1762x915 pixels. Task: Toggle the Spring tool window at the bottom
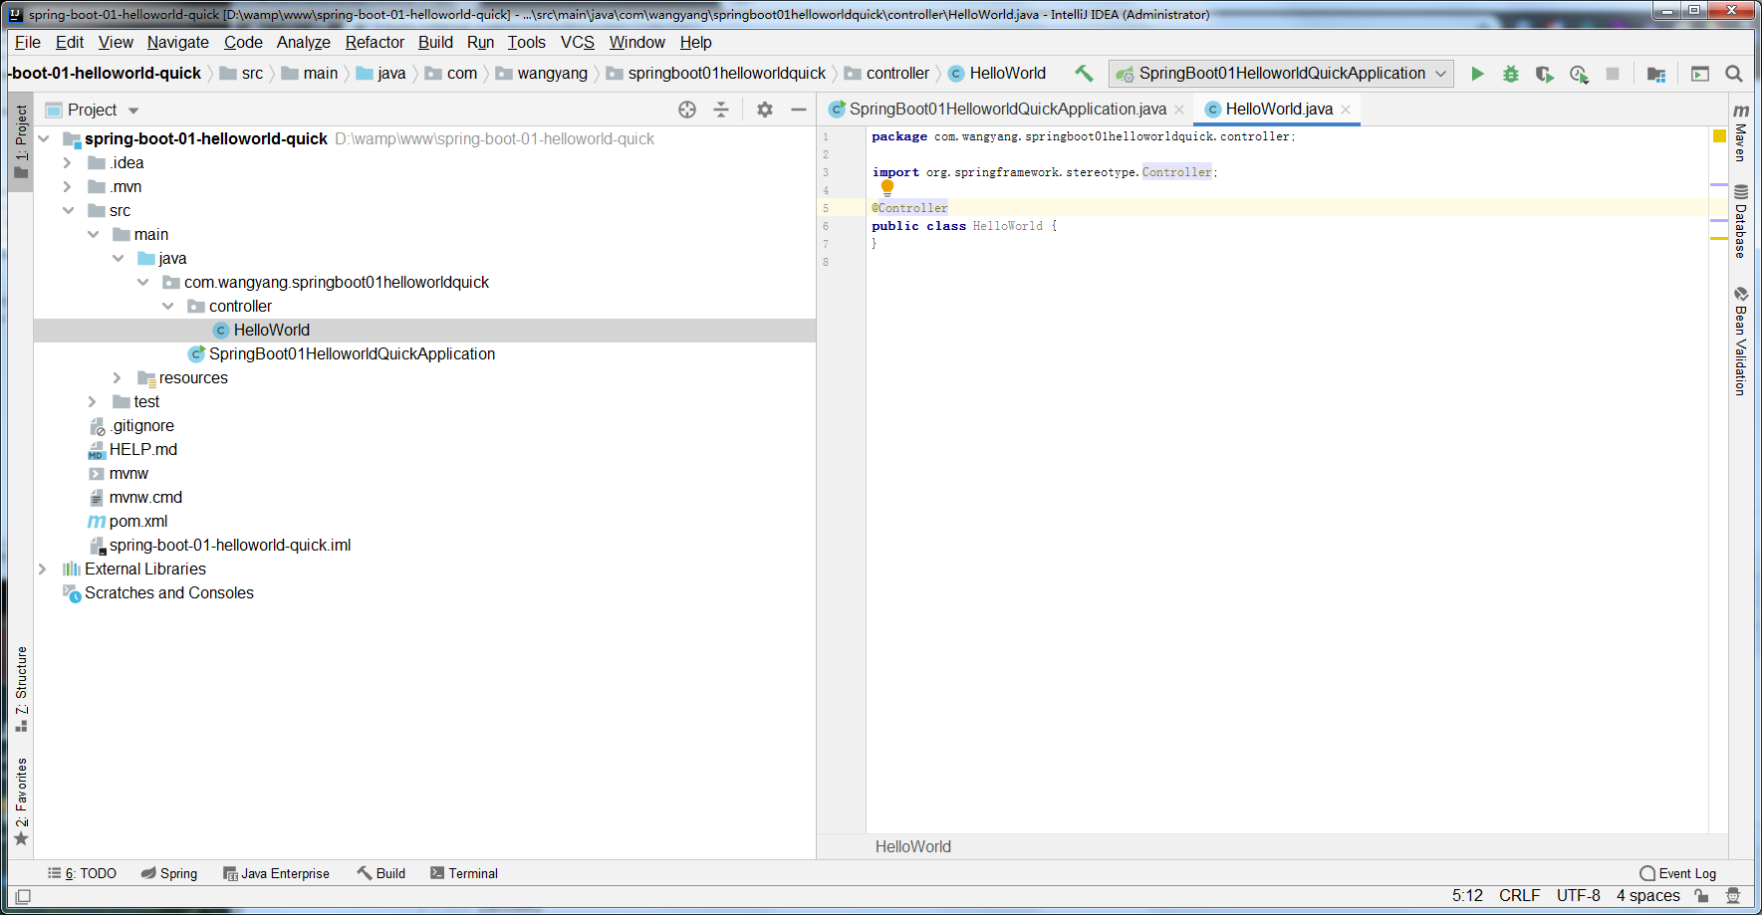coord(169,873)
